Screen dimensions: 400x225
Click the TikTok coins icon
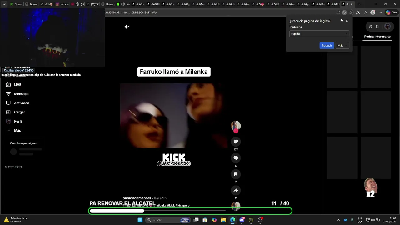(371, 27)
